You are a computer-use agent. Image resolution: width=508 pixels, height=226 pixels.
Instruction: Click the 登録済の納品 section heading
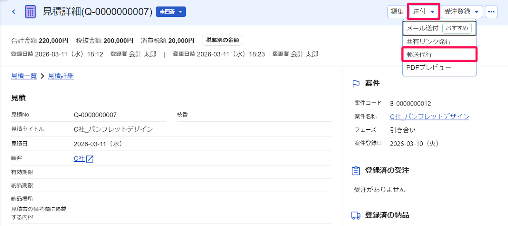(387, 215)
